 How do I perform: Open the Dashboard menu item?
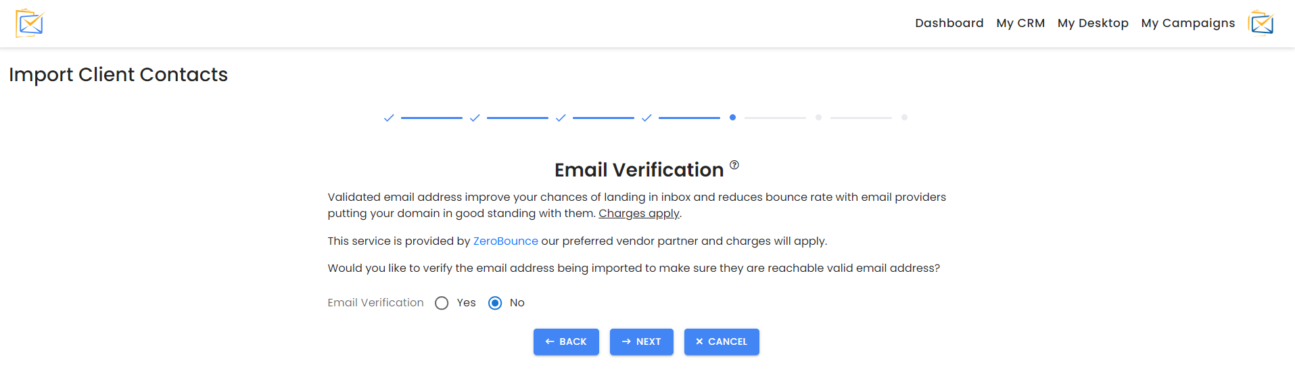(949, 23)
